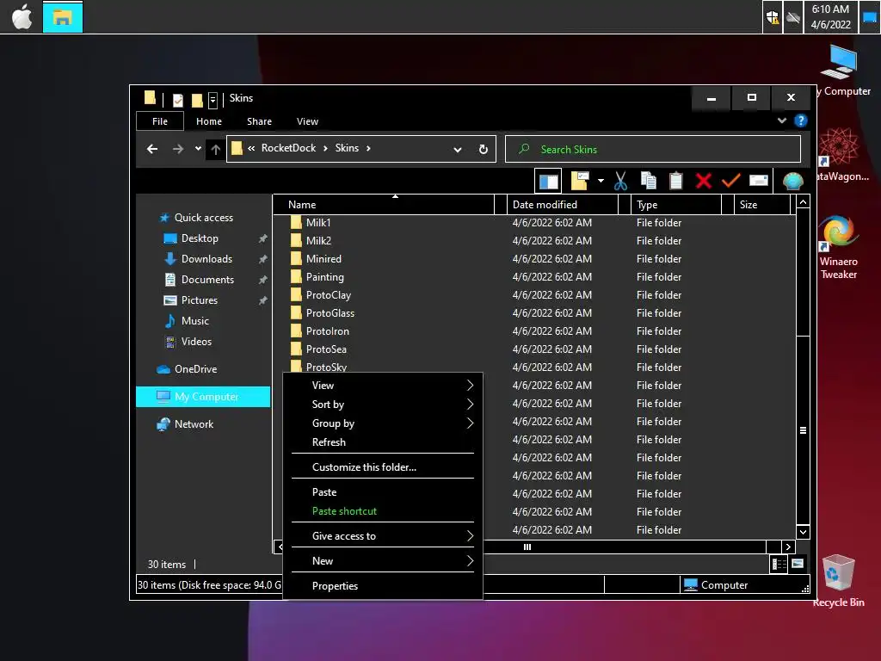Click the New Folder icon in title bar
Viewport: 881px width, 661px height.
coord(197,100)
